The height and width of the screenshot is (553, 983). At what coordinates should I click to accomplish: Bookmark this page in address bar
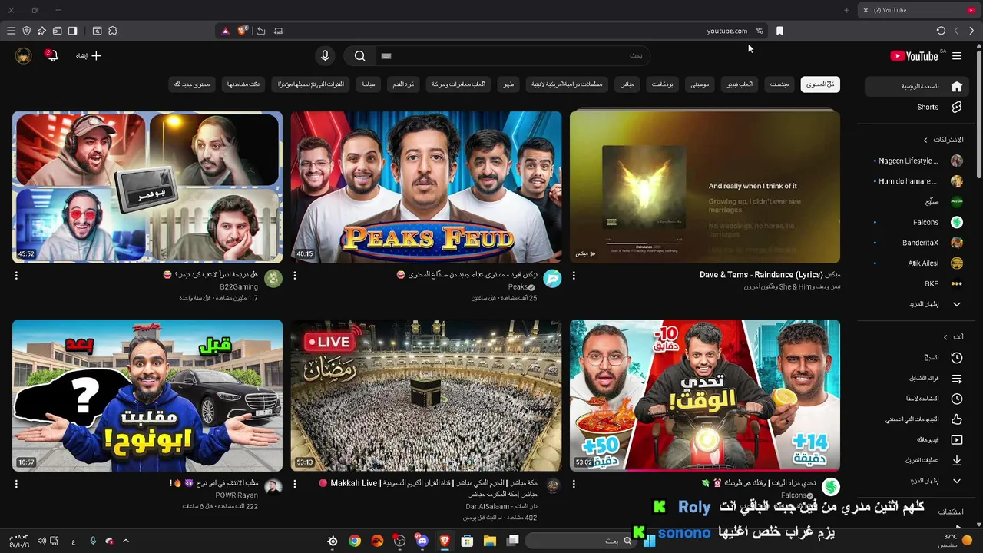coord(779,31)
